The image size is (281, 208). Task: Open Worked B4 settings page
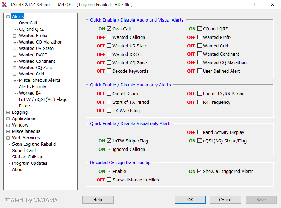click(x=30, y=93)
